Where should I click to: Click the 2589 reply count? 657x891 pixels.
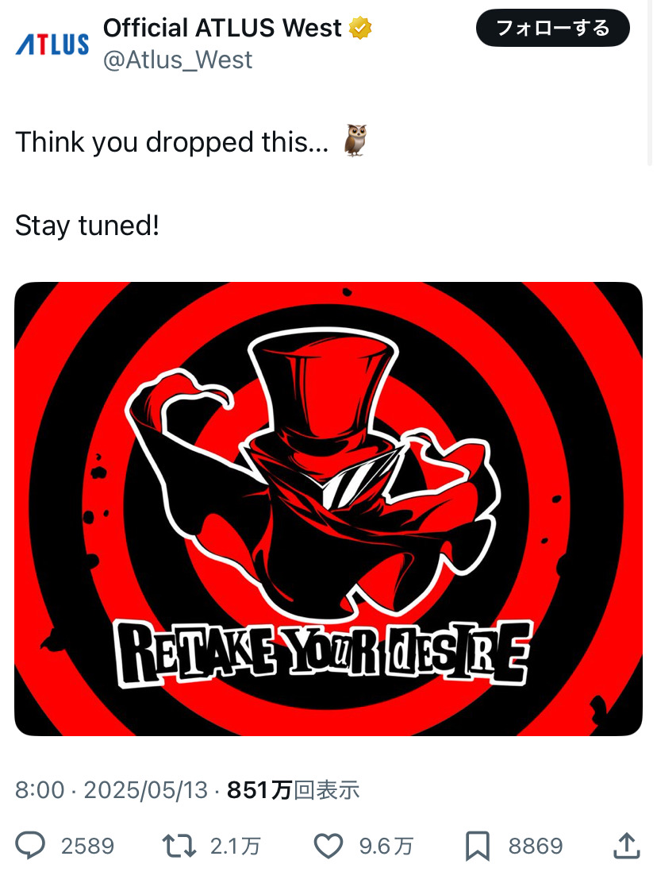point(88,846)
